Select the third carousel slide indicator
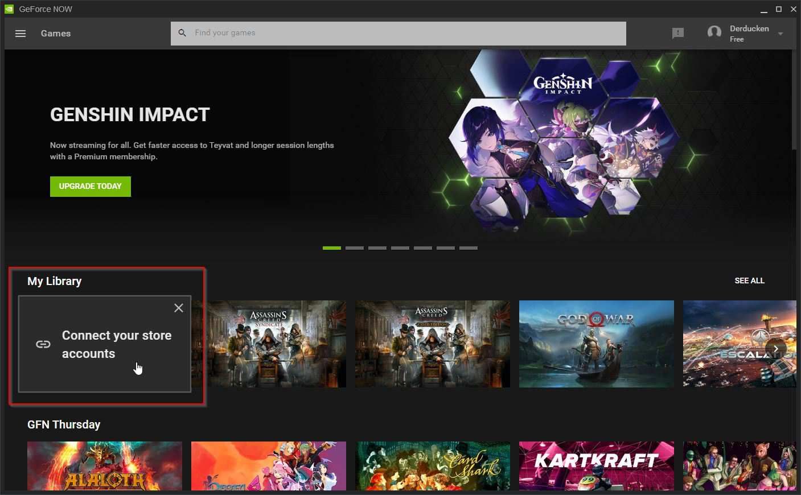Image resolution: width=801 pixels, height=495 pixels. [377, 248]
